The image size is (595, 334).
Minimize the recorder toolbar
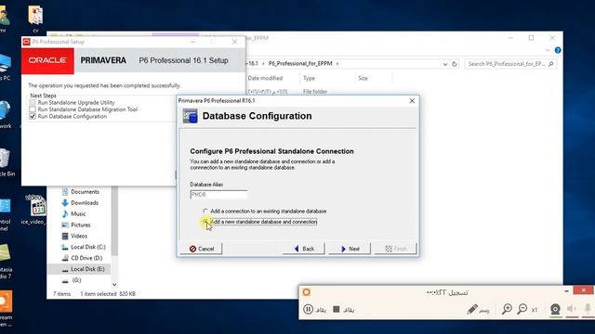tap(566, 290)
